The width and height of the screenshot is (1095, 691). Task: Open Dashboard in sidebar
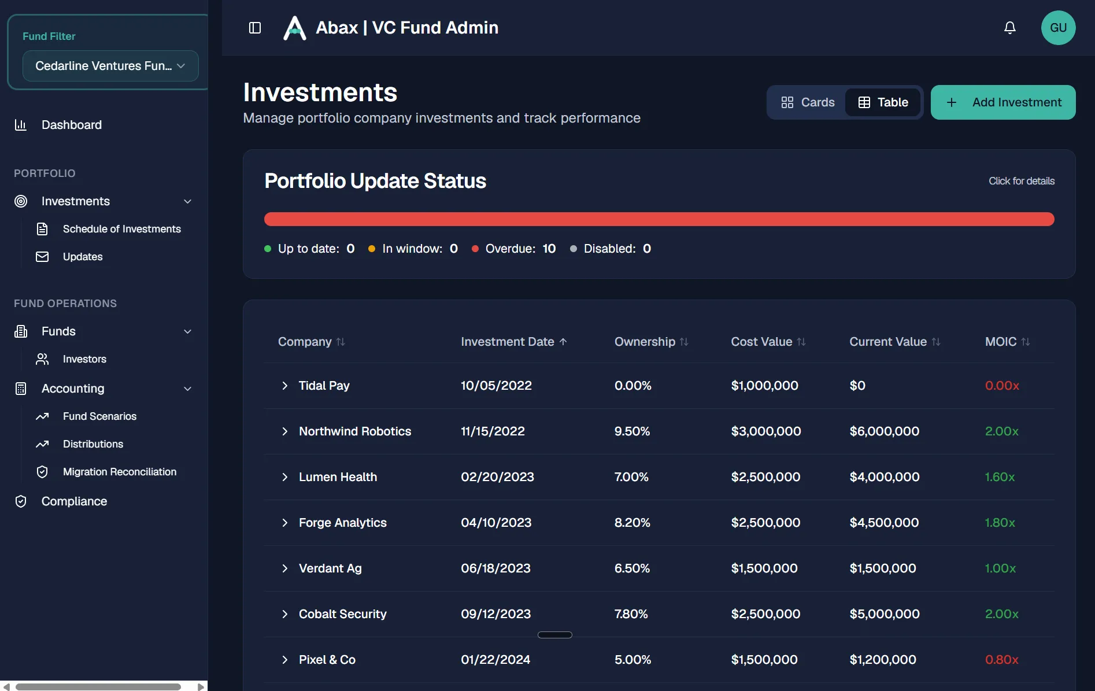tap(72, 125)
